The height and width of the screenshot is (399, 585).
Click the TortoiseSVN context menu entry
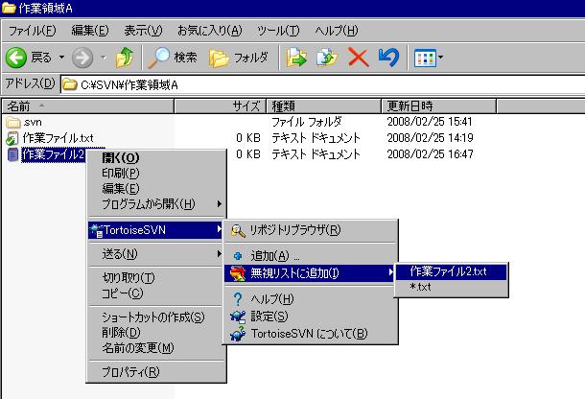155,230
